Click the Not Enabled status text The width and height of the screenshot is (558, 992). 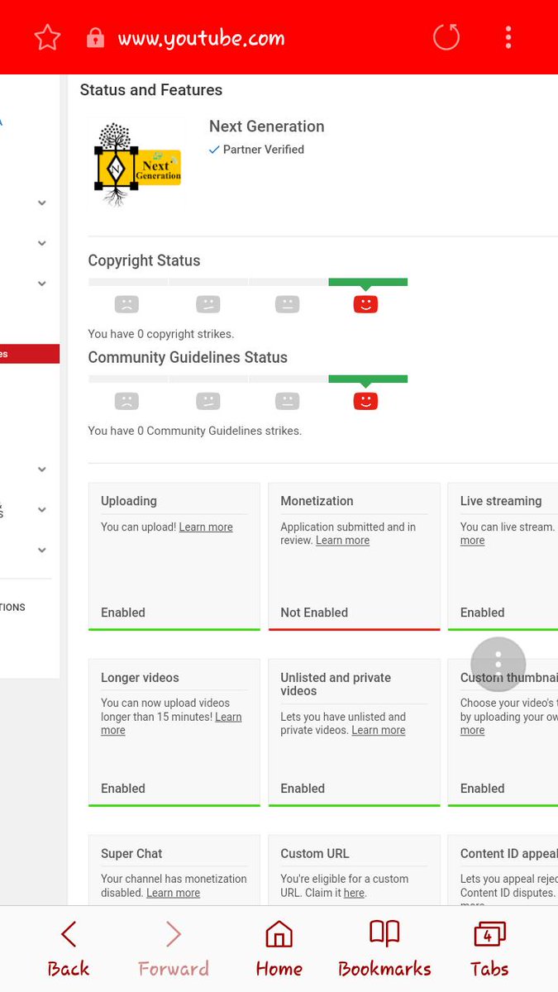(314, 613)
